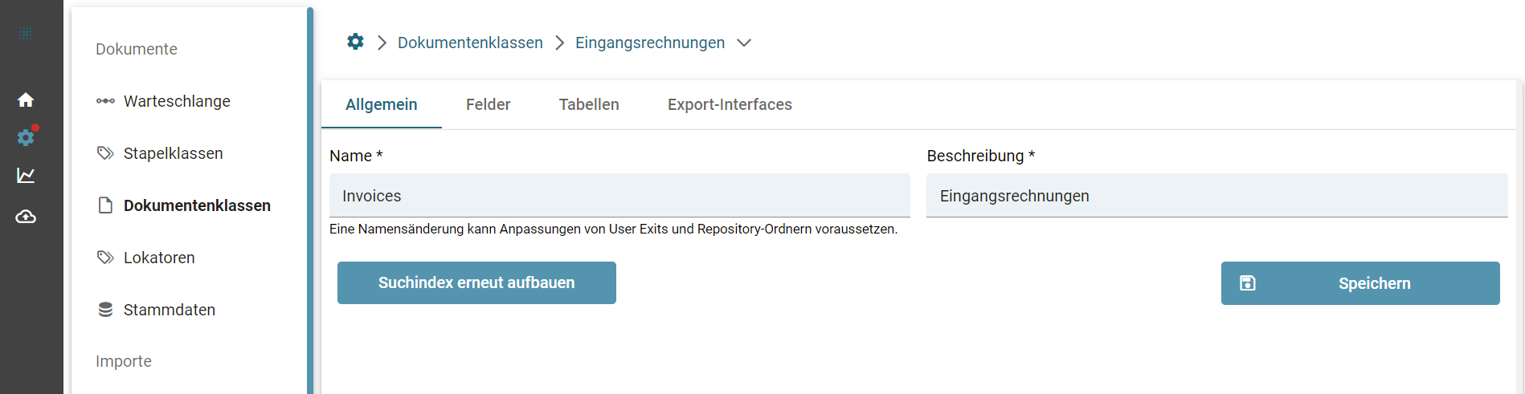Click Suchindex erneut aufbauen button
This screenshot has height=394, width=1525.
pos(476,282)
